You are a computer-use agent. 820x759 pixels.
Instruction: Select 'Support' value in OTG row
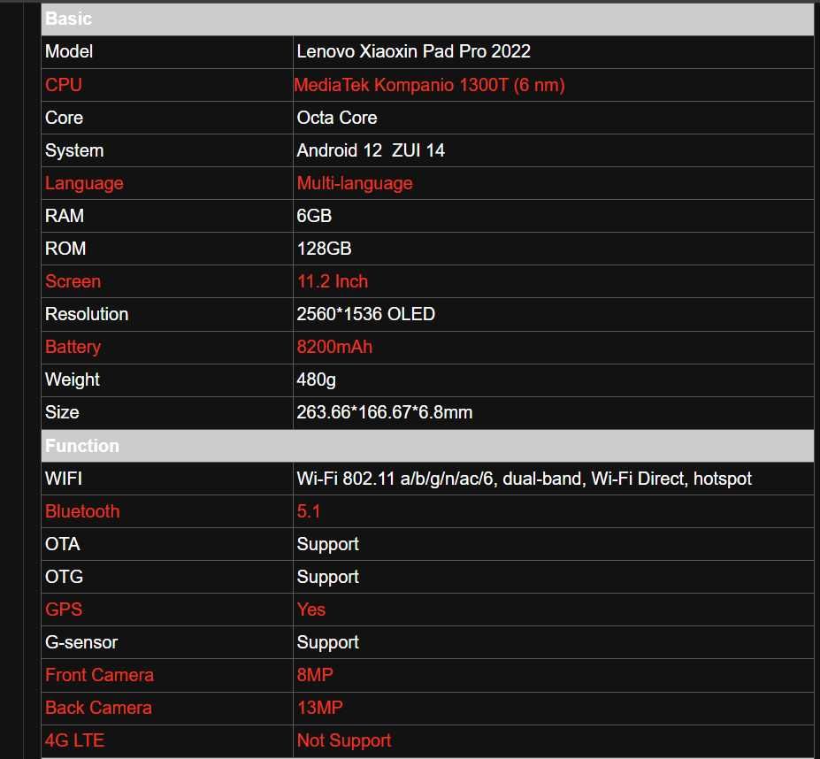[x=327, y=578]
